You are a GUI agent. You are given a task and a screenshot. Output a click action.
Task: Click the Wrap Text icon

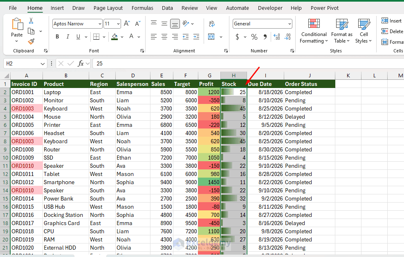pos(211,24)
